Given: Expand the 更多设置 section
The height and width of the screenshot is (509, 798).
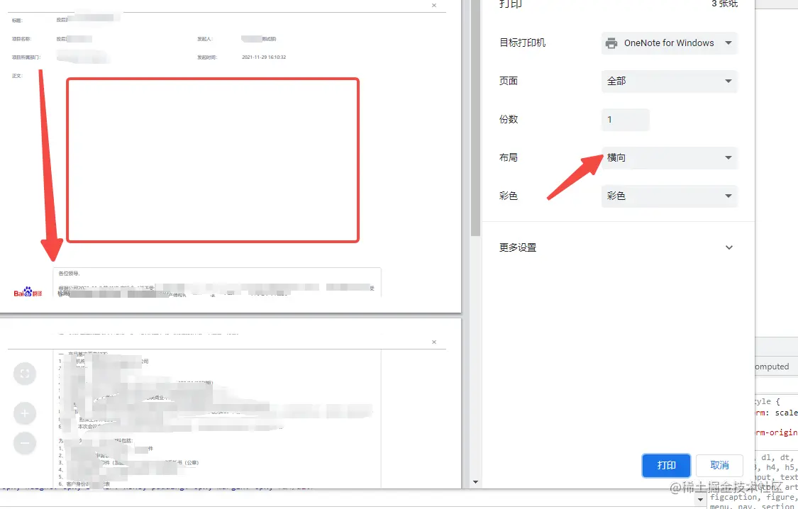Looking at the screenshot, I should (x=618, y=247).
